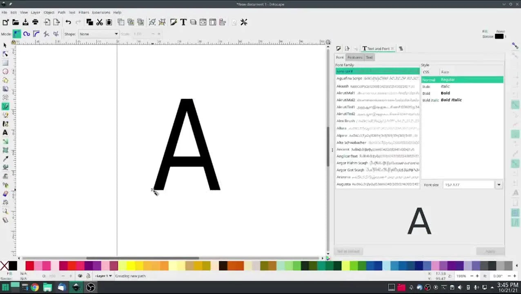The height and width of the screenshot is (294, 521).
Task: Open the Filters menu
Action: [83, 12]
